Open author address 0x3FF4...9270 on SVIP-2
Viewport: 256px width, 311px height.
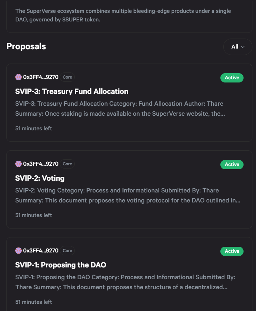[41, 164]
